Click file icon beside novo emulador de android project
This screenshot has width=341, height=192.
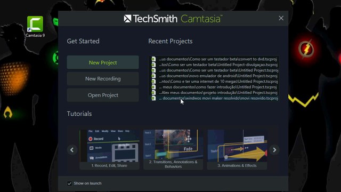tap(153, 76)
